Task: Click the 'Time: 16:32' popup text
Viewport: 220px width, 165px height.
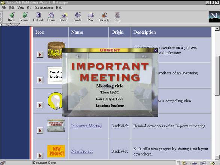Action: (110, 92)
